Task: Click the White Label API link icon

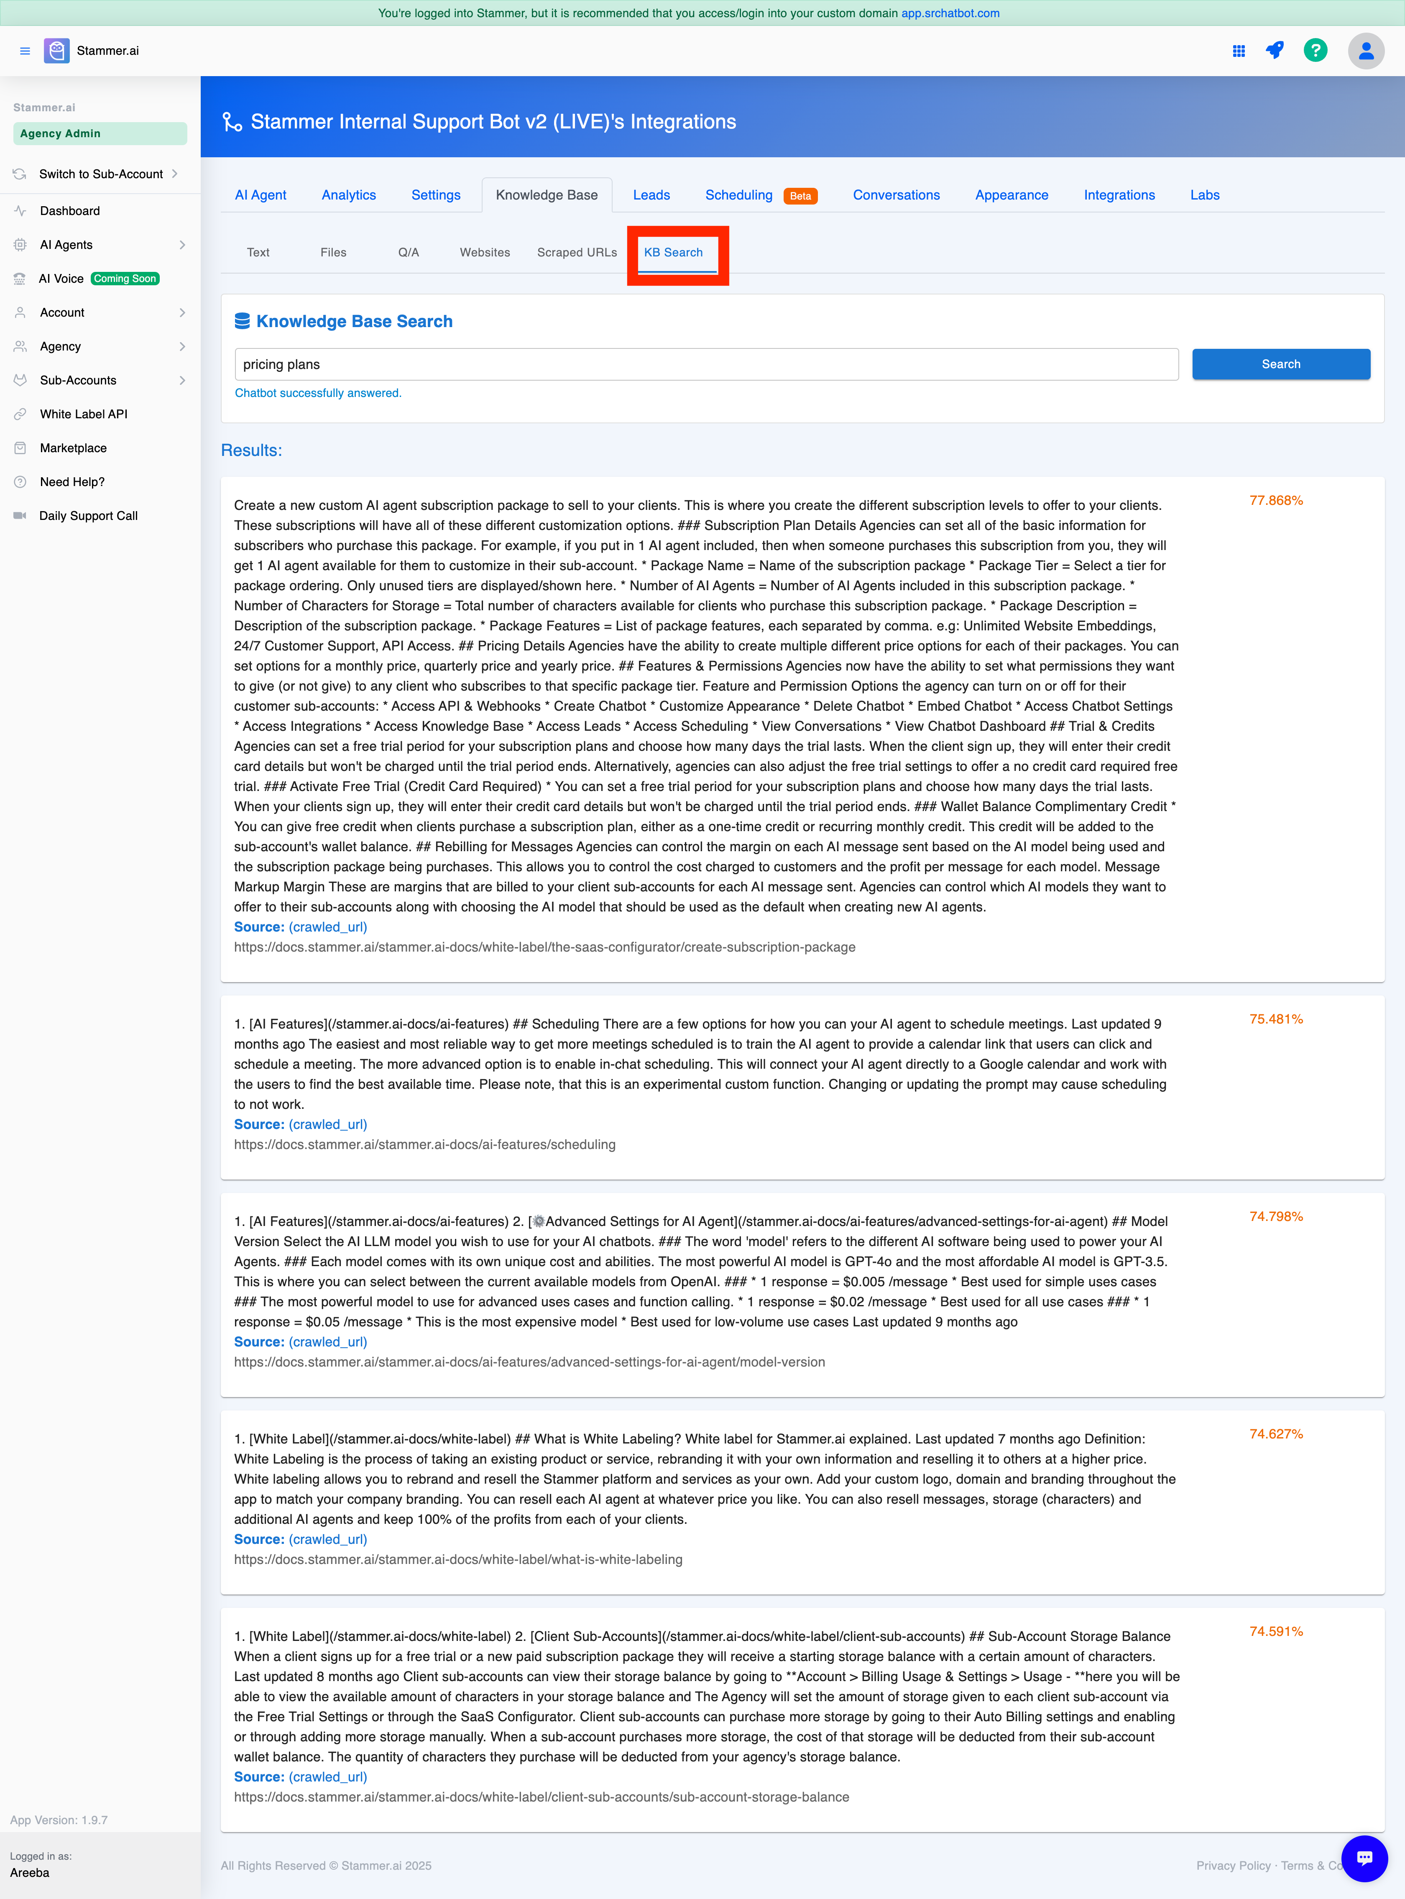Action: tap(20, 415)
